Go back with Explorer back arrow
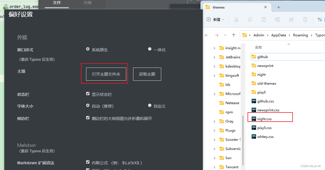 [x=207, y=35]
